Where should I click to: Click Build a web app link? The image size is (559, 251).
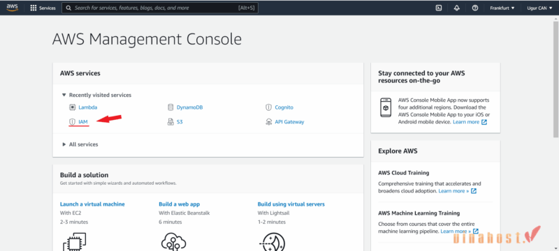(180, 204)
